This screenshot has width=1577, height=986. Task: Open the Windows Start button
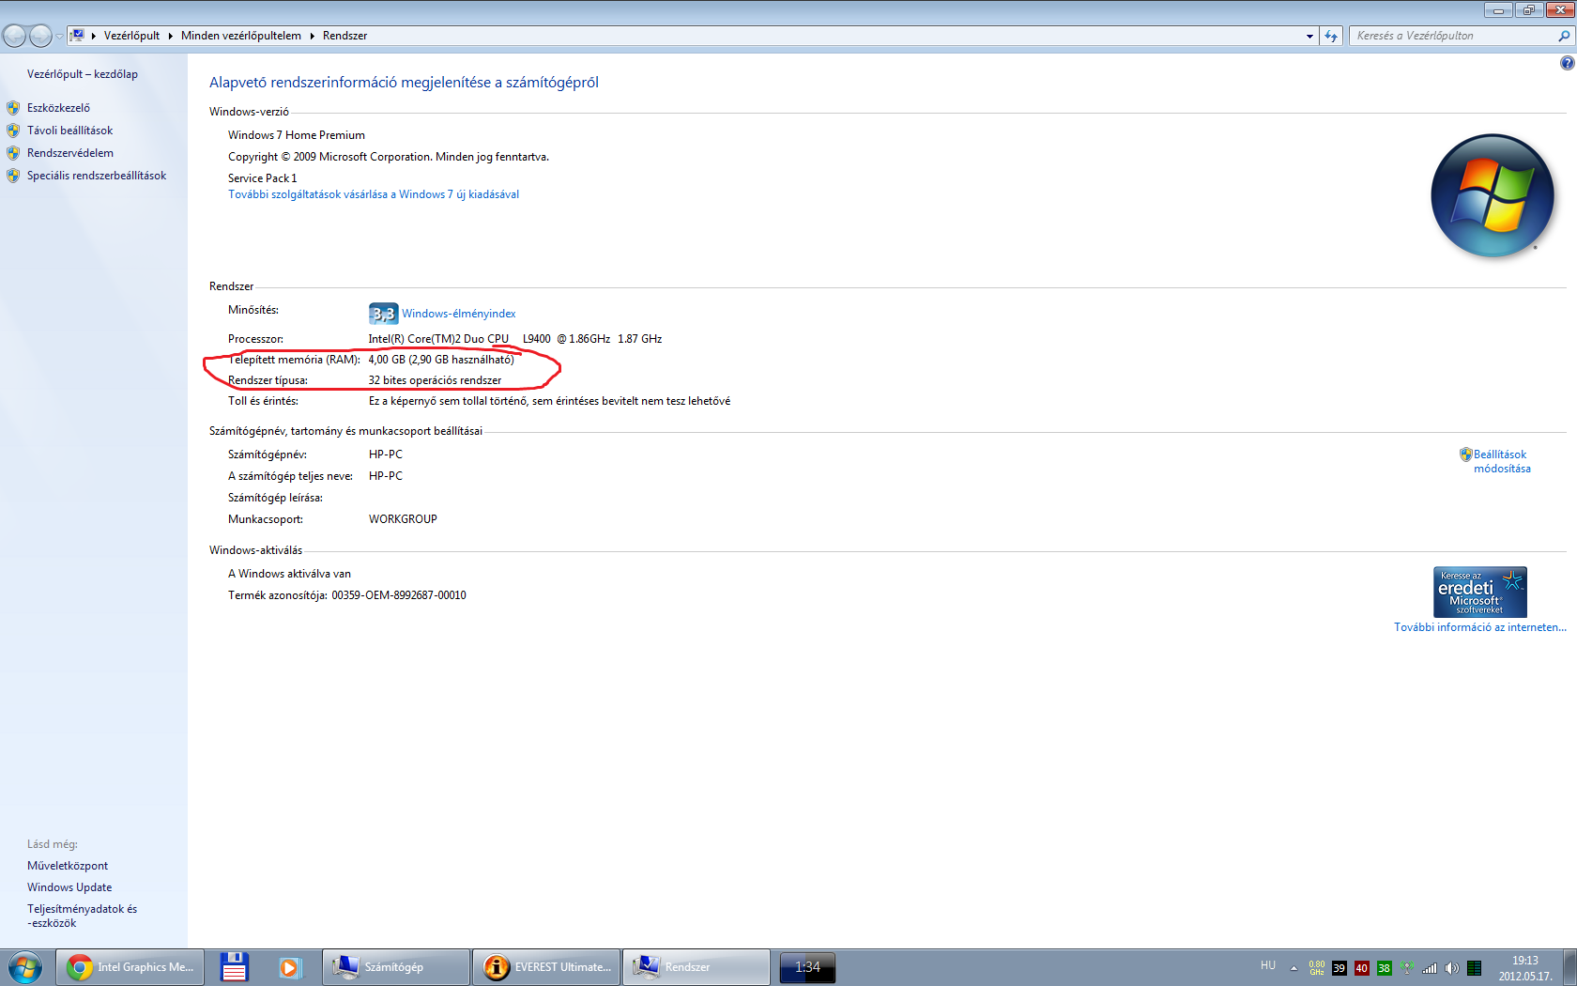pyautogui.click(x=25, y=967)
